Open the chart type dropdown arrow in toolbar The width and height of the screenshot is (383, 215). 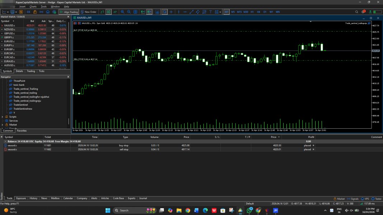point(8,12)
